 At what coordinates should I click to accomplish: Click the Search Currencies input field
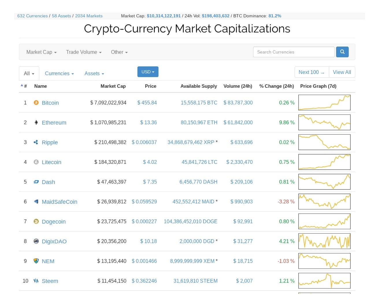(294, 52)
